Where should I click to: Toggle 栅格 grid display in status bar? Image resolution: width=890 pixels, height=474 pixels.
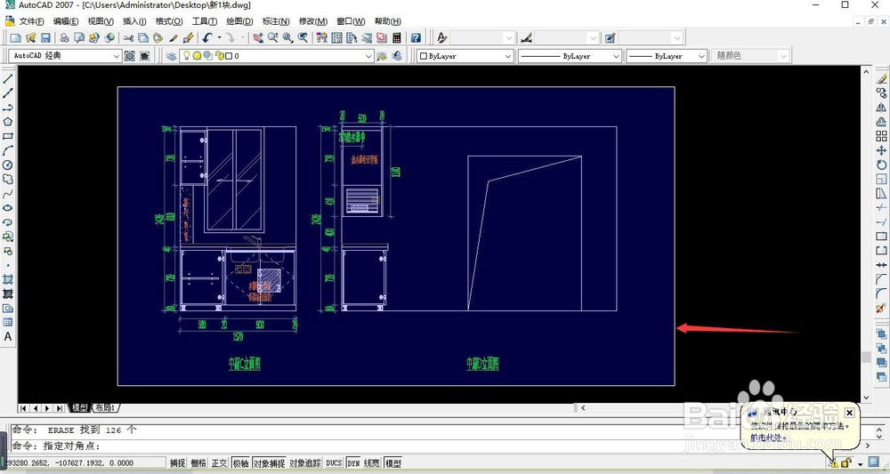(x=198, y=463)
